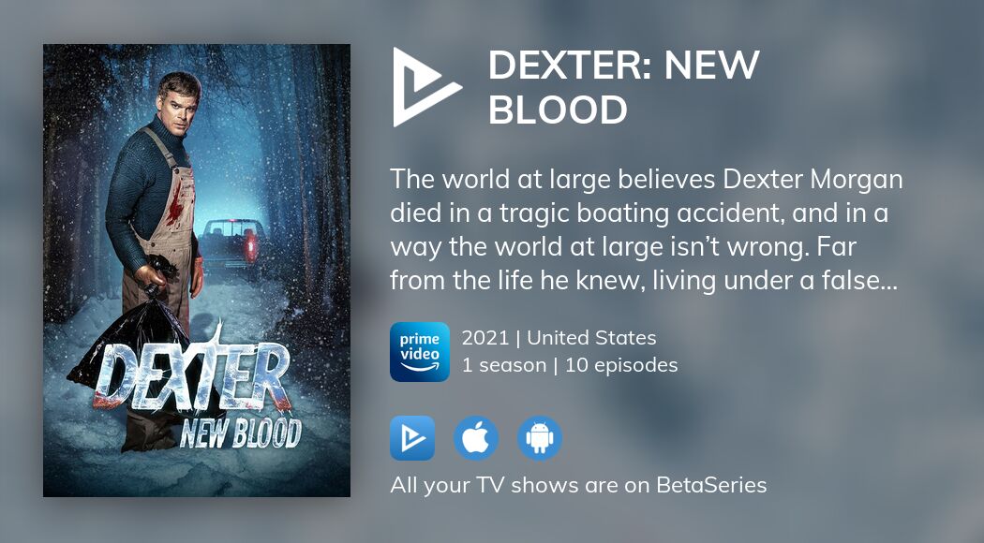Click the truck with red taillights in the poster

tap(231, 242)
